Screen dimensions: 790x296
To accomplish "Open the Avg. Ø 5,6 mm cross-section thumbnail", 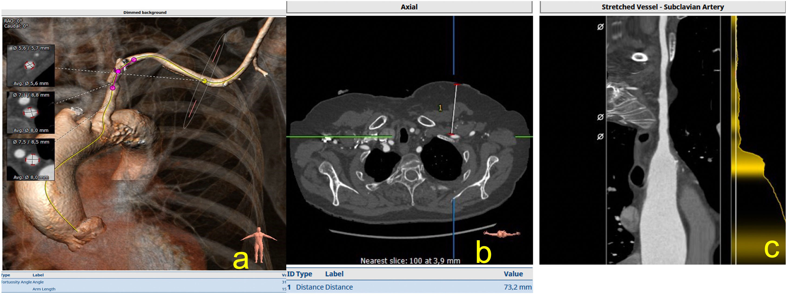I will 30,66.
